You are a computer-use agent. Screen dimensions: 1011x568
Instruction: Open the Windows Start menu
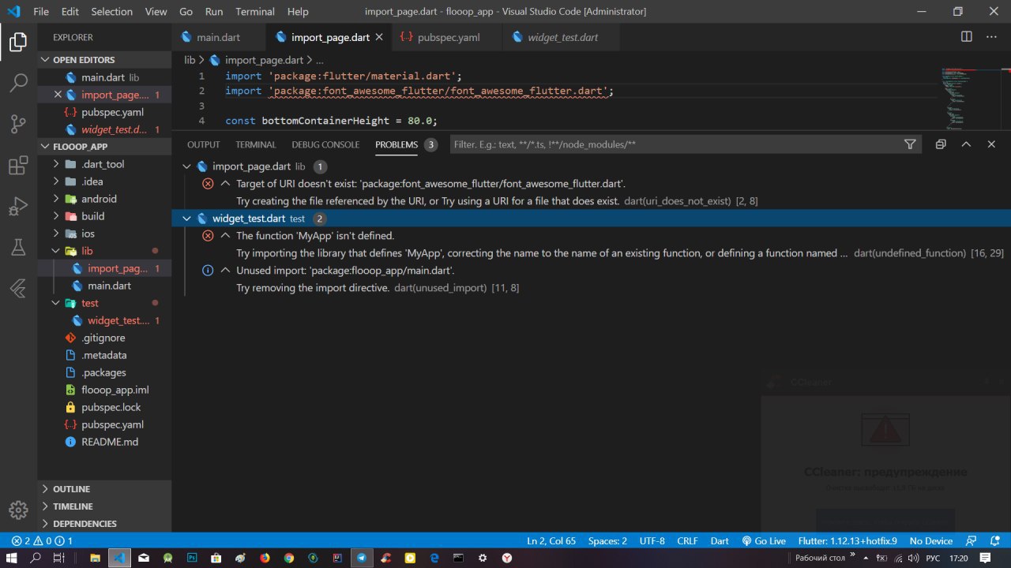click(12, 558)
